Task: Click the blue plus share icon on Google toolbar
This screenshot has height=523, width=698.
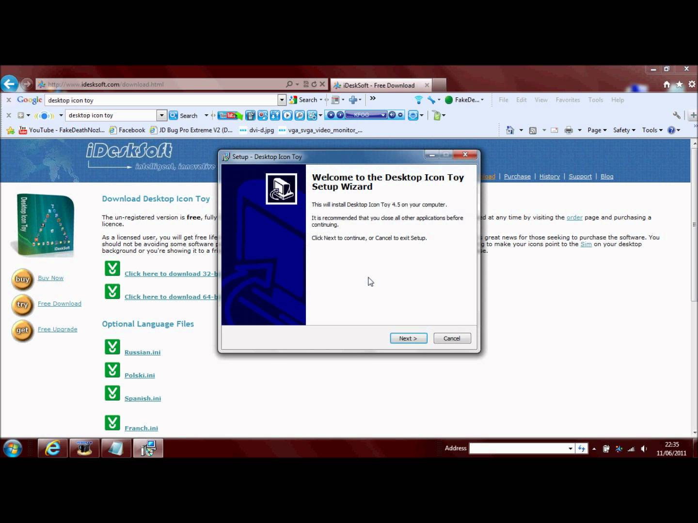Action: point(353,100)
